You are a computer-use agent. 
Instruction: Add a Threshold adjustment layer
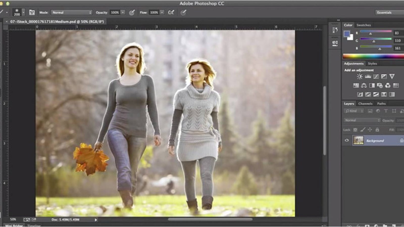[376, 94]
